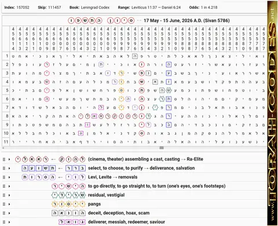Select grid row number 1
The height and width of the screenshot is (226, 278).
(6, 56)
